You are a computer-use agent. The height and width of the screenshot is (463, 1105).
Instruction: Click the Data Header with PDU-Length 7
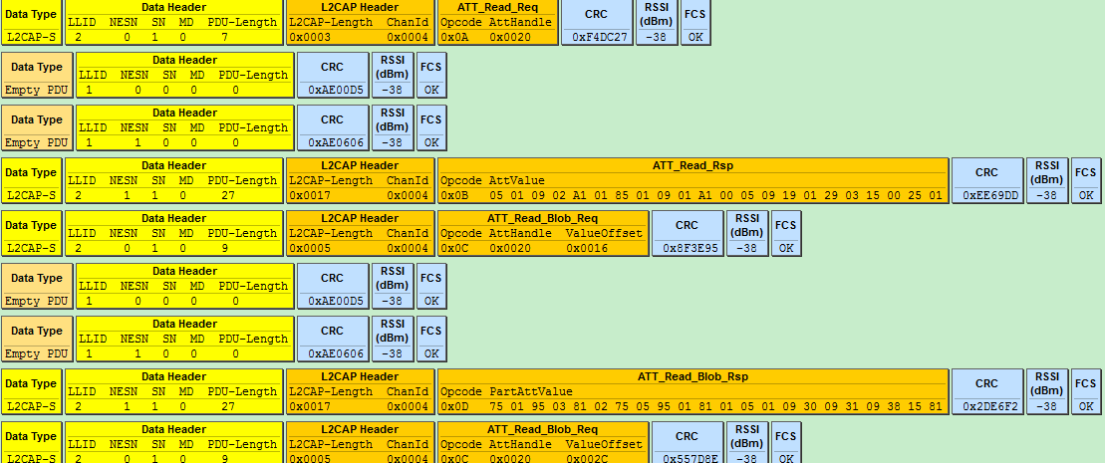point(173,23)
